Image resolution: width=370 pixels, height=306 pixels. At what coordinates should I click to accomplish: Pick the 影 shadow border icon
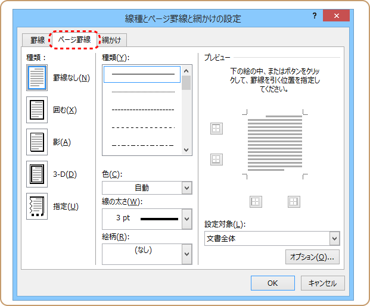37,142
